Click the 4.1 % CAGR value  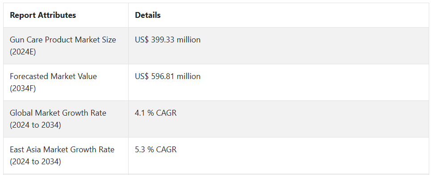[155, 113]
